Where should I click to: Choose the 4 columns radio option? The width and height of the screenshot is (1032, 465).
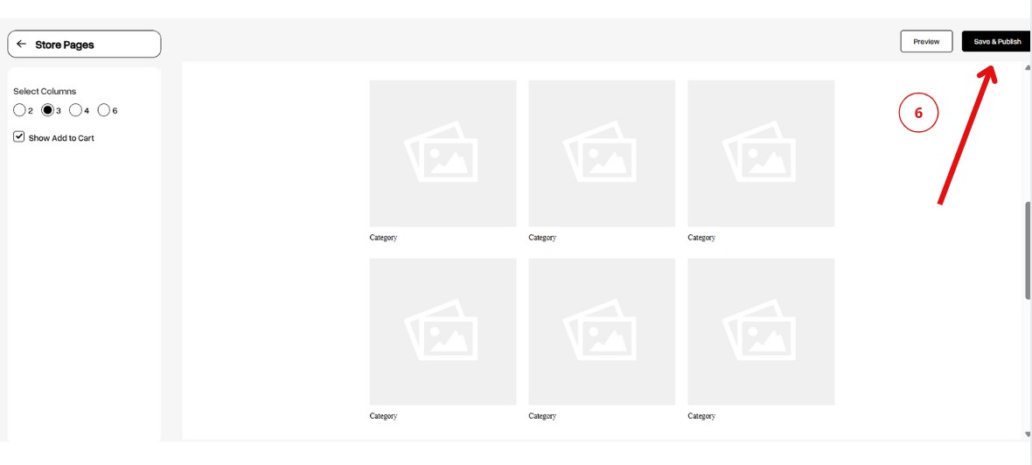point(76,110)
